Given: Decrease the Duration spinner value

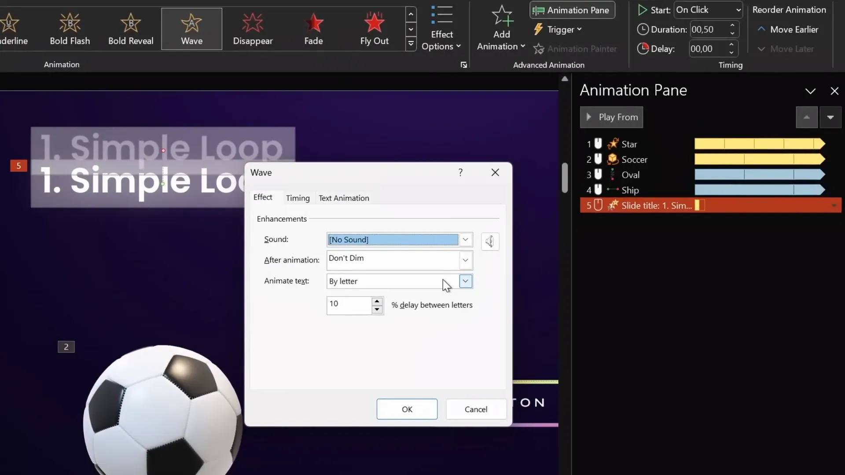Looking at the screenshot, I should click(x=732, y=33).
